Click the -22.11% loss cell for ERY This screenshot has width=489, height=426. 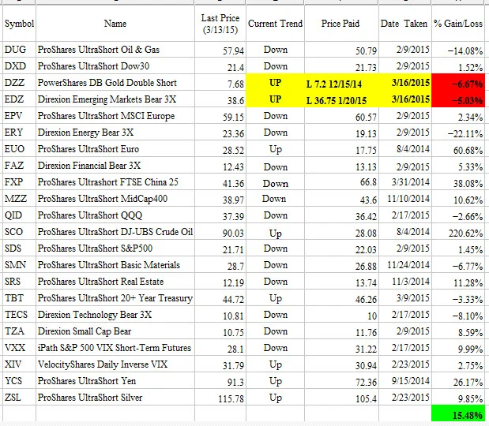tap(458, 133)
